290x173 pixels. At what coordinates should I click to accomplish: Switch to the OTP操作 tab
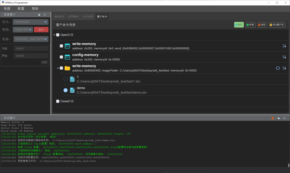click(74, 17)
